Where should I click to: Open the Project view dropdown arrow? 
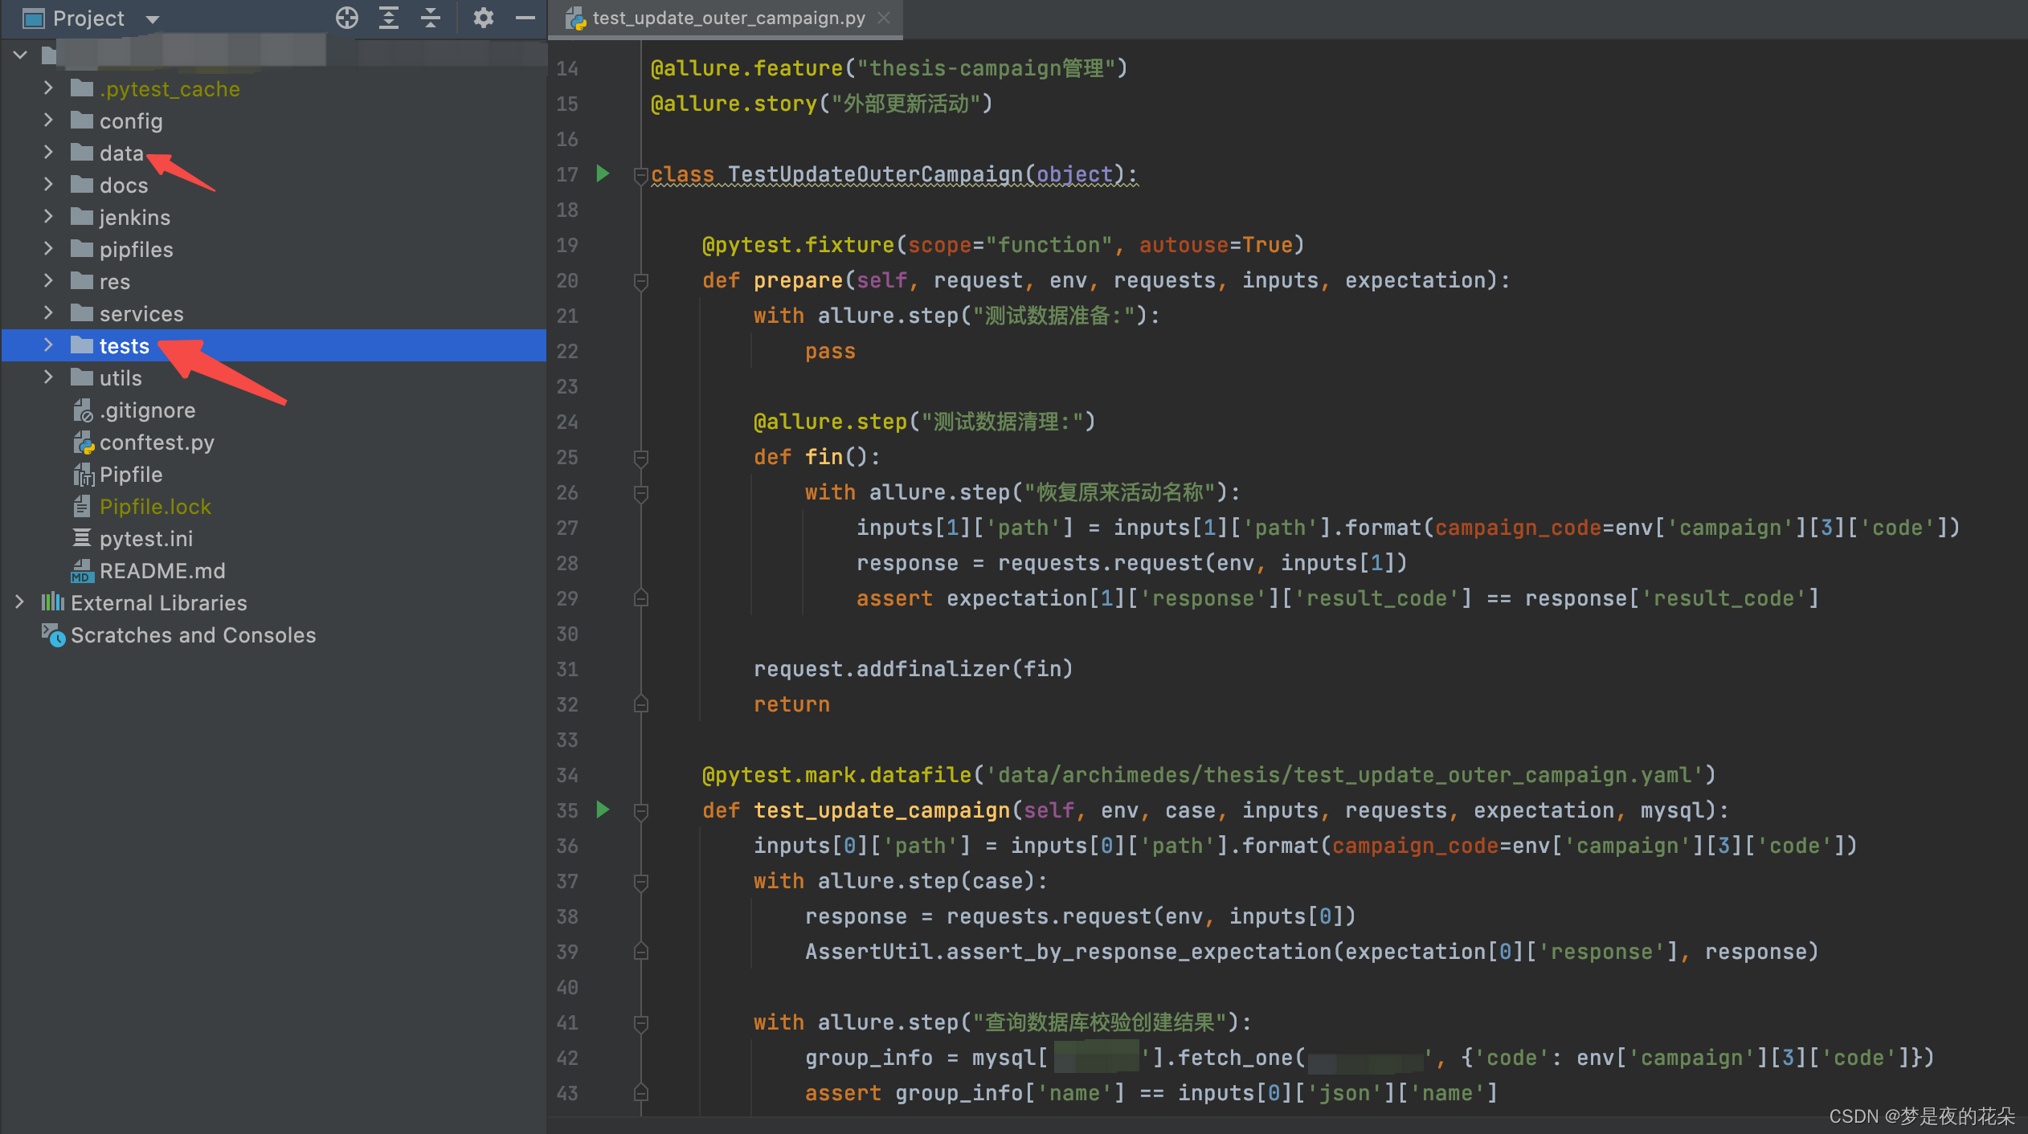(x=153, y=19)
